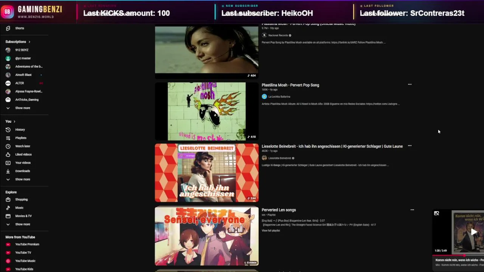This screenshot has height=272, width=484.
Task: Open the Your videos icon
Action: click(8, 163)
